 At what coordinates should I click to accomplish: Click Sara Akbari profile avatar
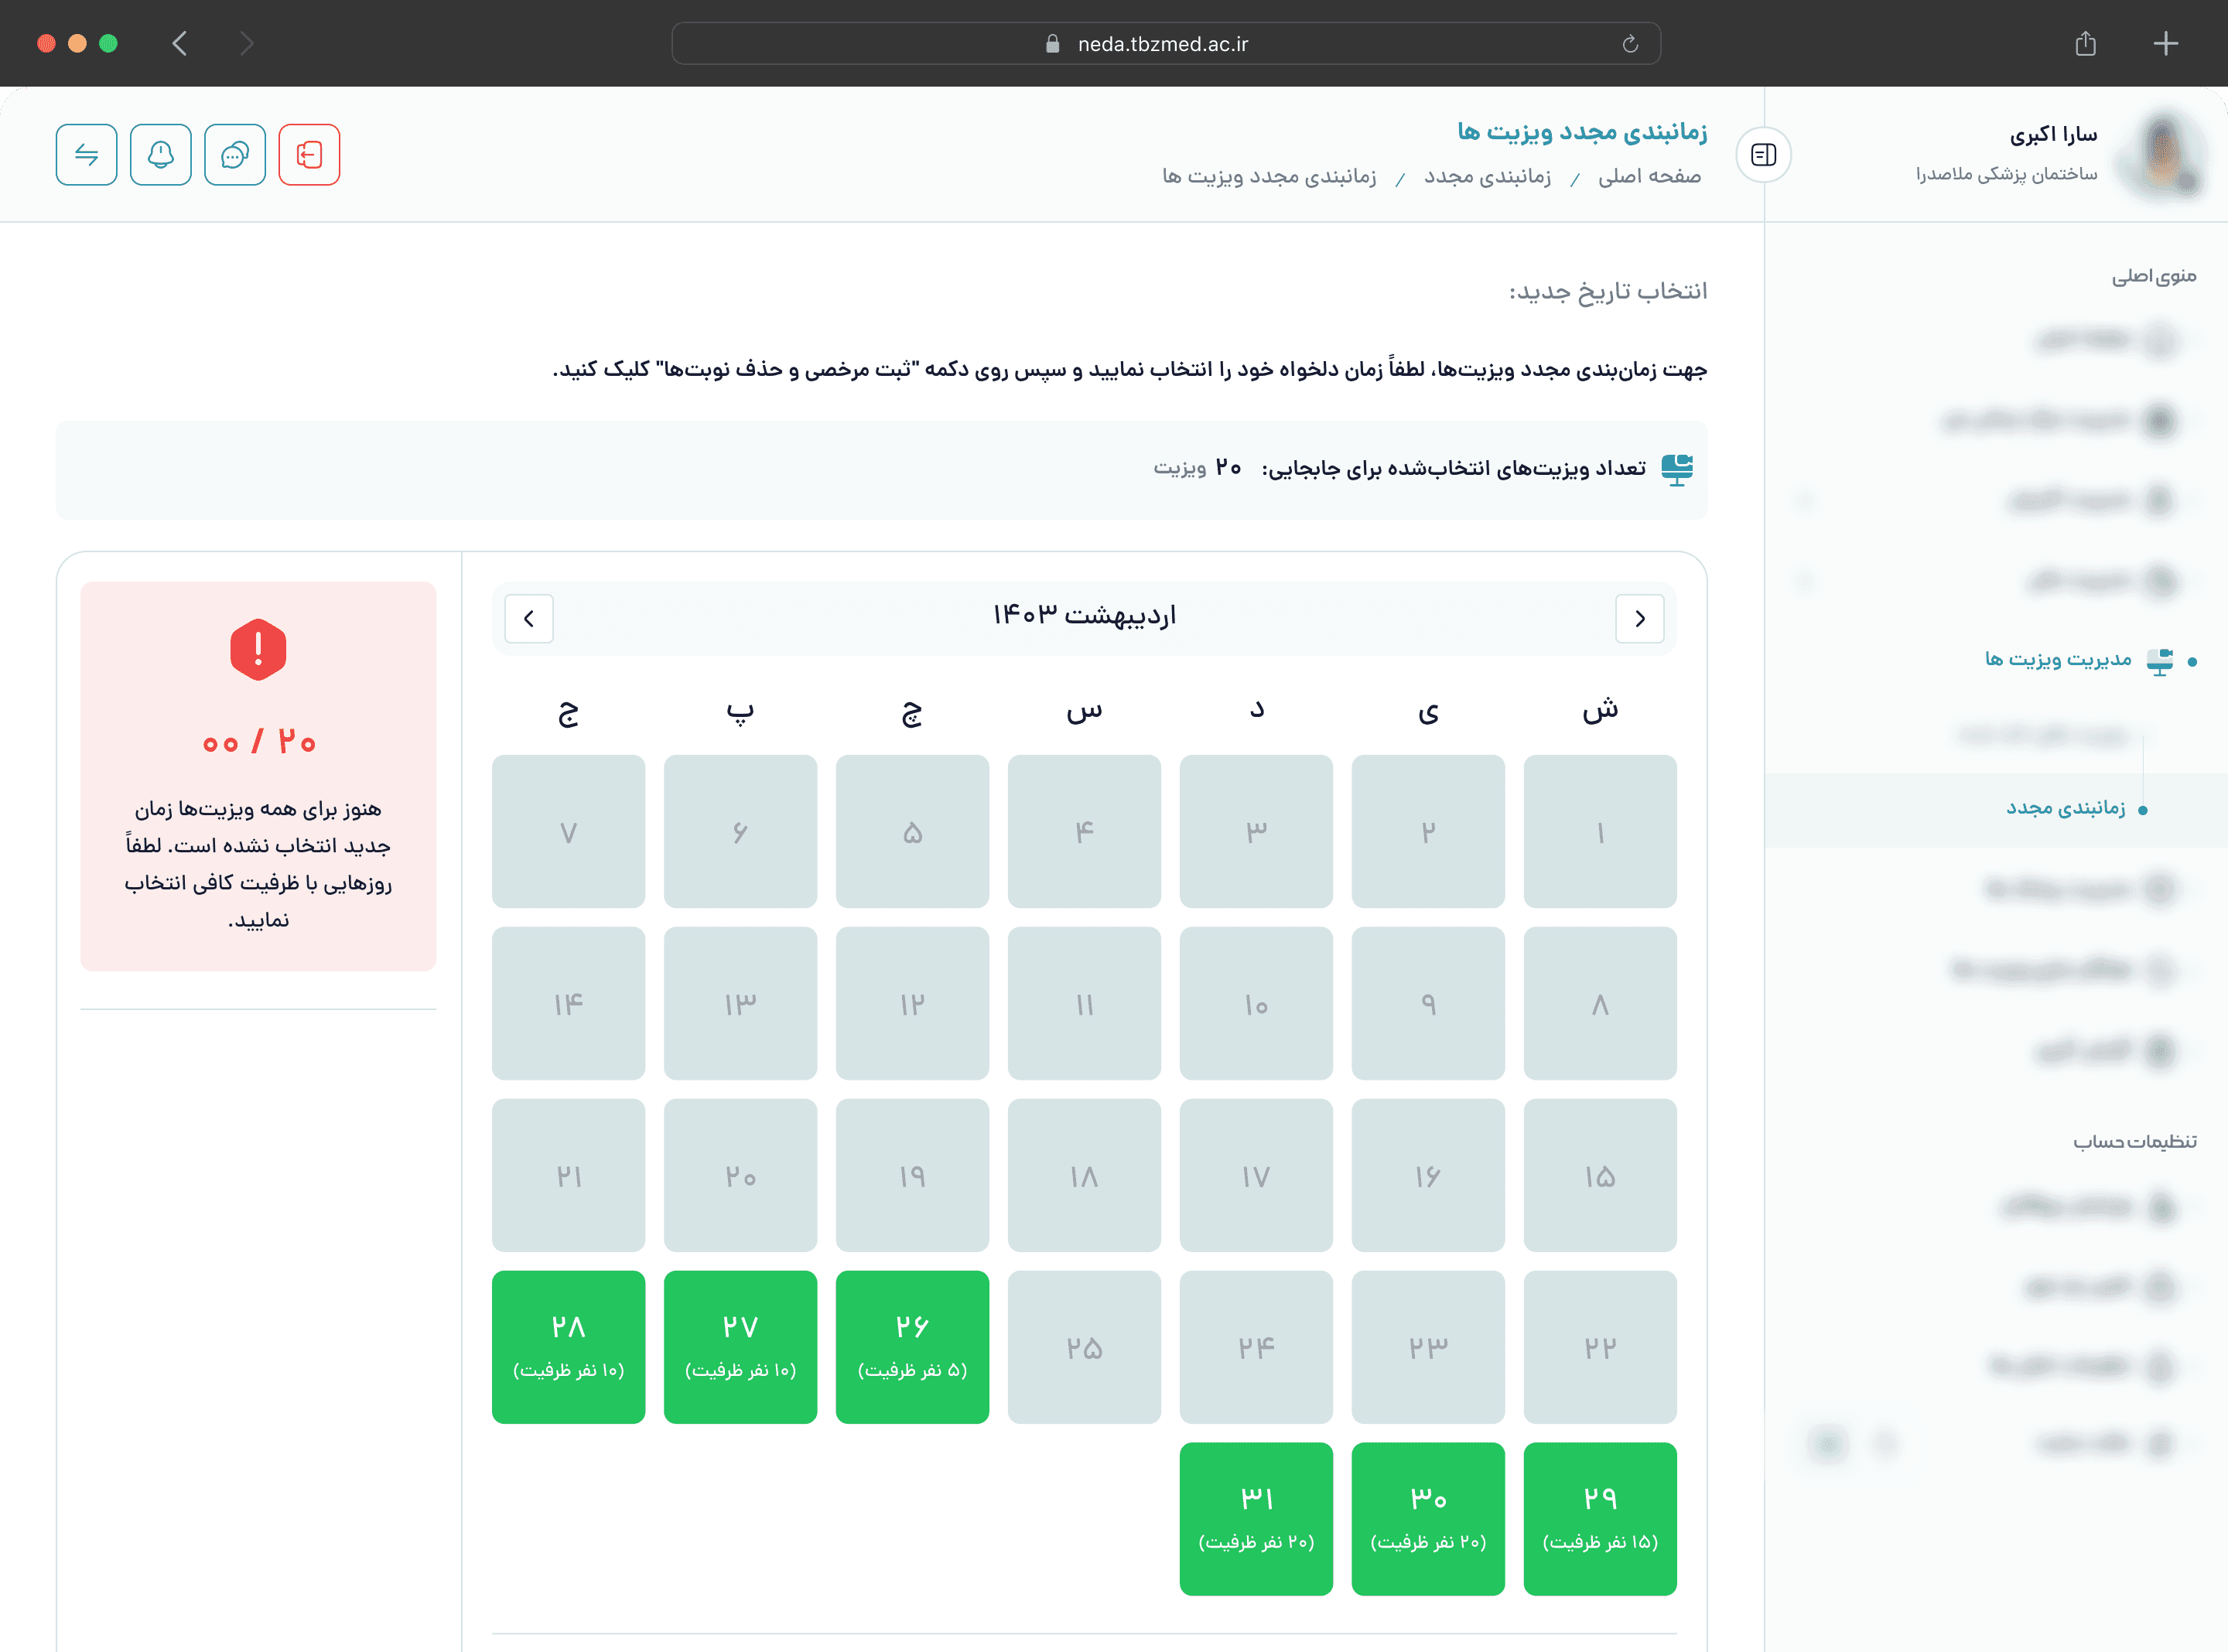pos(2162,153)
